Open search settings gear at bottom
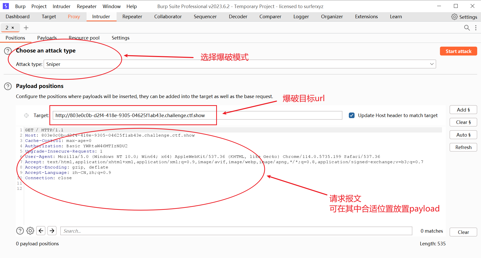The height and width of the screenshot is (258, 481). tap(30, 231)
